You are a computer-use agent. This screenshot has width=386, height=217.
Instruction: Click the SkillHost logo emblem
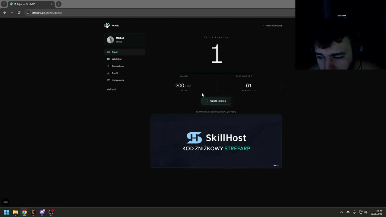(194, 138)
